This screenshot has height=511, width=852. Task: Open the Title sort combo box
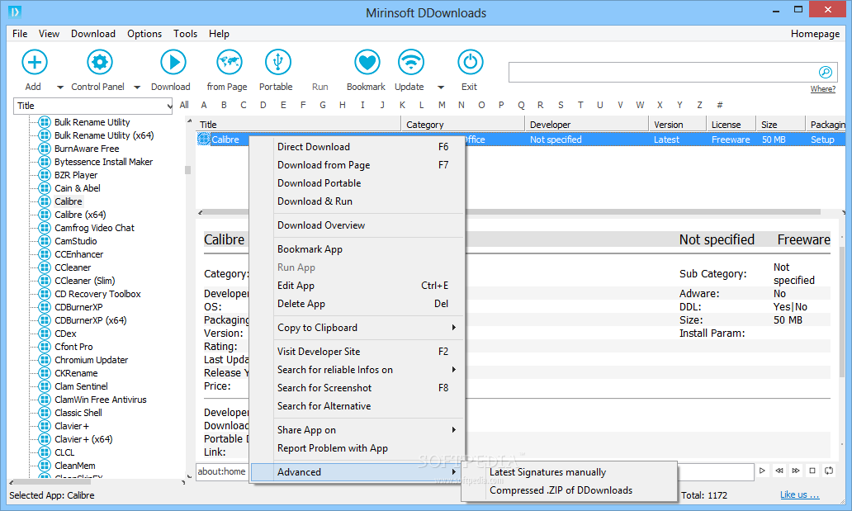click(93, 106)
